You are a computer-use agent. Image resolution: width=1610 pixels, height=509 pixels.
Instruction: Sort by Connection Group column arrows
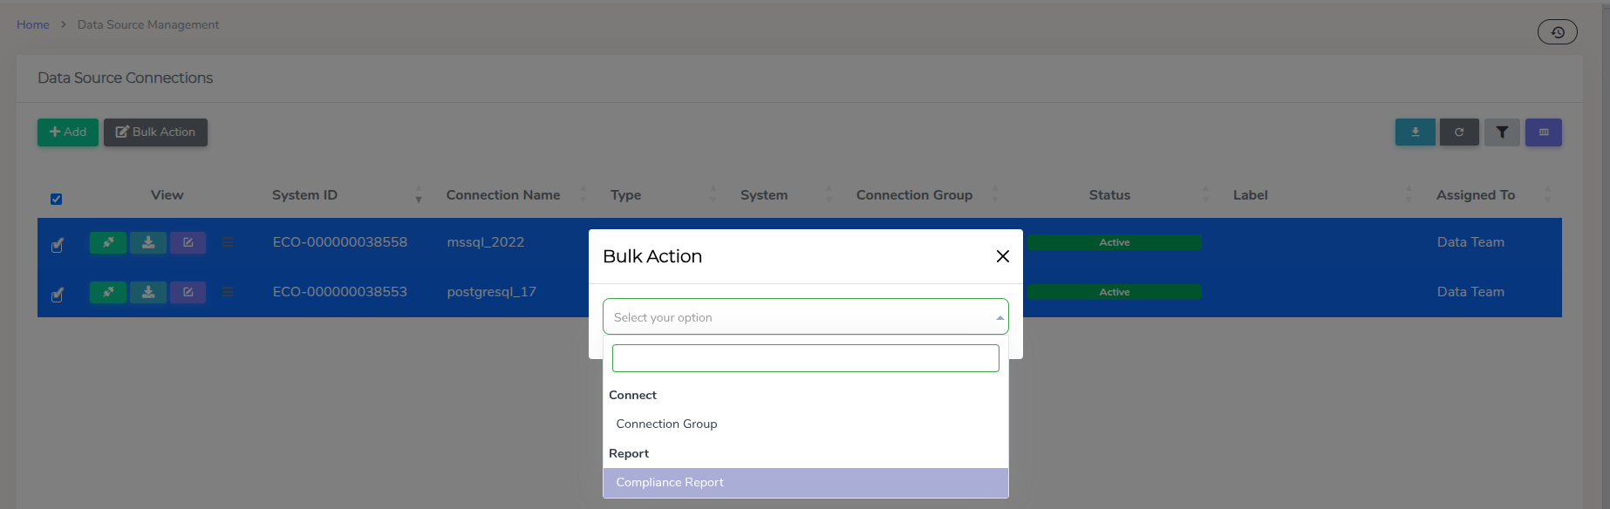[994, 194]
